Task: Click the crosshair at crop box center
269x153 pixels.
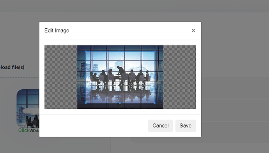Action: tap(120, 77)
